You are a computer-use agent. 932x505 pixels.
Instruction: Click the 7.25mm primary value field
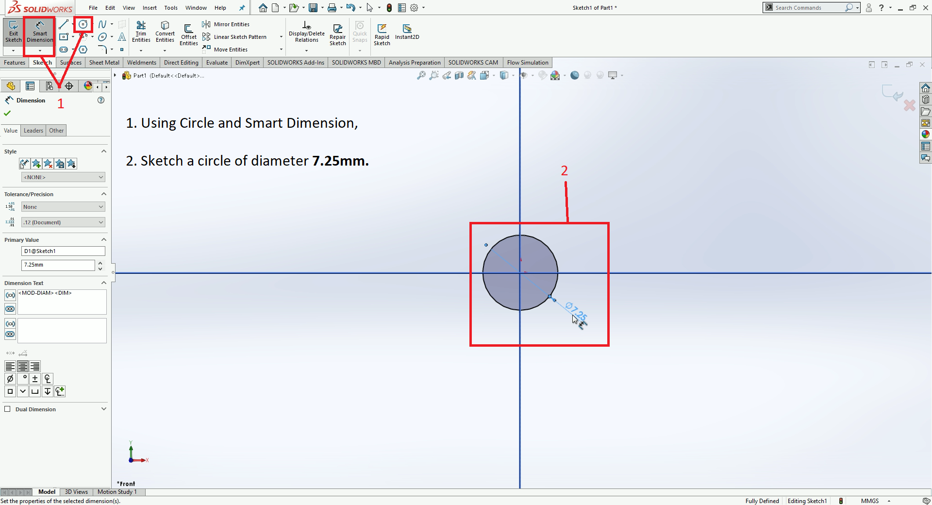tap(58, 265)
